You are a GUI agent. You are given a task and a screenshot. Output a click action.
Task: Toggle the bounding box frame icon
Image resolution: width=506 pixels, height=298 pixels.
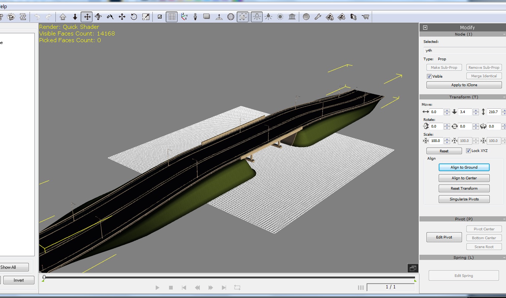click(243, 17)
